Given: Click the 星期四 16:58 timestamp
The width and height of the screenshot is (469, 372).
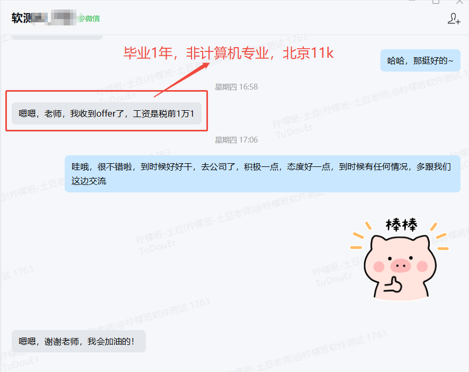Looking at the screenshot, I should 236,86.
